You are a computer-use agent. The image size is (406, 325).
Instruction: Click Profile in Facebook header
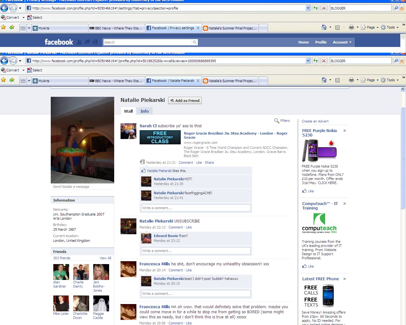point(321,42)
